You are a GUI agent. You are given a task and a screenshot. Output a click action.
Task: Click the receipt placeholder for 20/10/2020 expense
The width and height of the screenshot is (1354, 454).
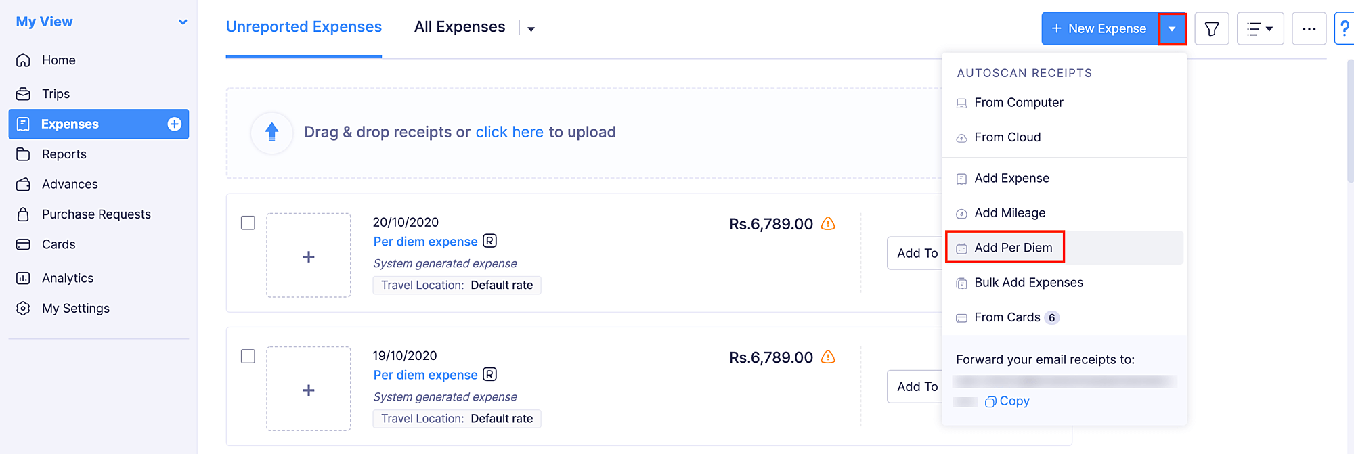coord(309,256)
